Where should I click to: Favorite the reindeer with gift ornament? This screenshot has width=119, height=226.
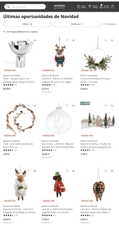pos(67,40)
